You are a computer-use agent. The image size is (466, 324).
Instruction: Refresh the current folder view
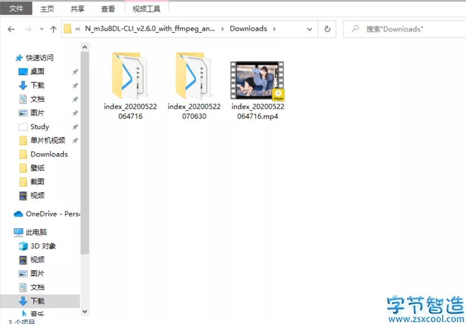[327, 29]
